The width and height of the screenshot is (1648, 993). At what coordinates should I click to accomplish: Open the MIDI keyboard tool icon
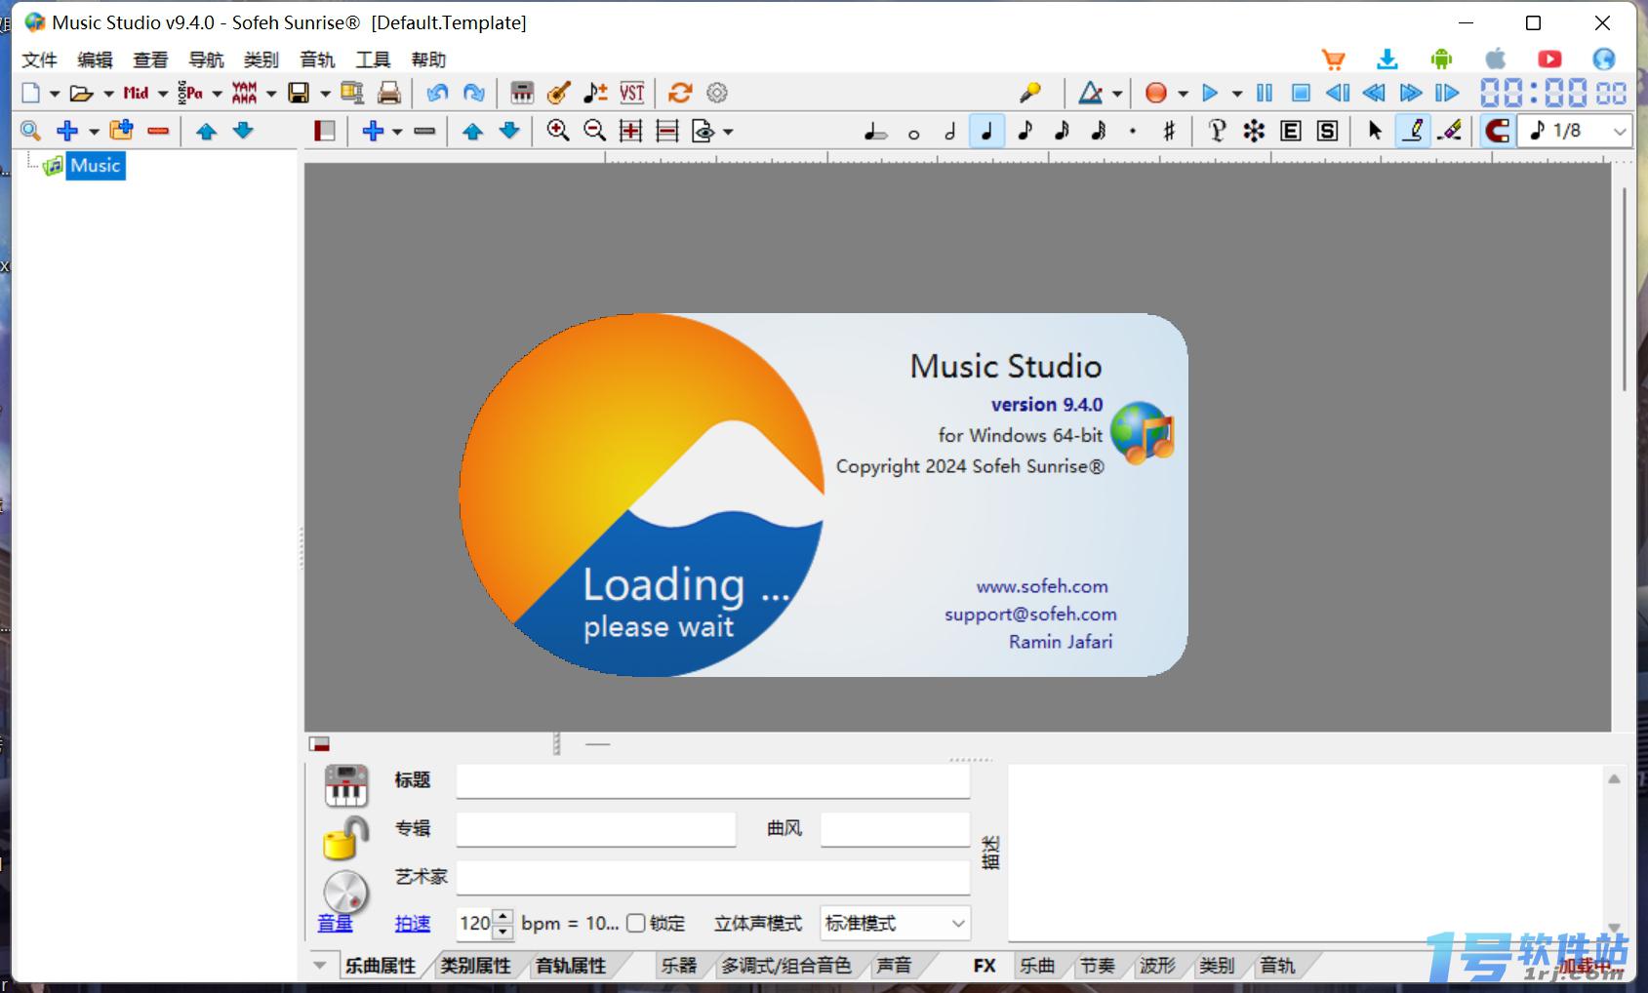tap(522, 93)
